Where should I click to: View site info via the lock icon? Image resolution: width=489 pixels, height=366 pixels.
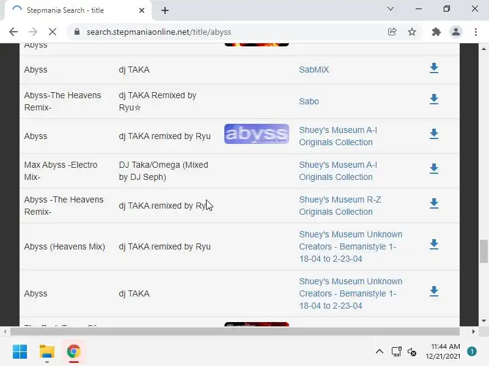point(77,32)
